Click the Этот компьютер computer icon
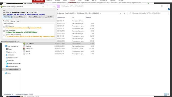 pos(6,46)
